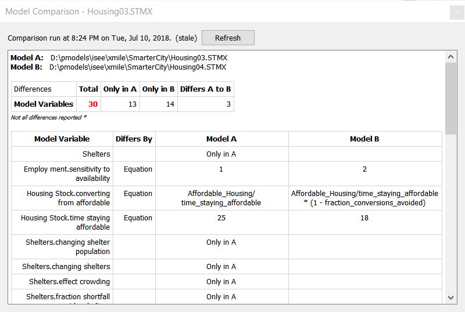Click the Model Variable column header
This screenshot has width=465, height=312.
pyautogui.click(x=62, y=139)
